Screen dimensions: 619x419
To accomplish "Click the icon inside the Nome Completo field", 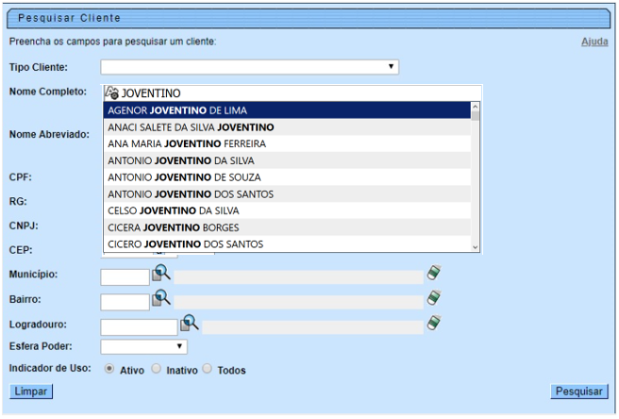I will coord(111,92).
